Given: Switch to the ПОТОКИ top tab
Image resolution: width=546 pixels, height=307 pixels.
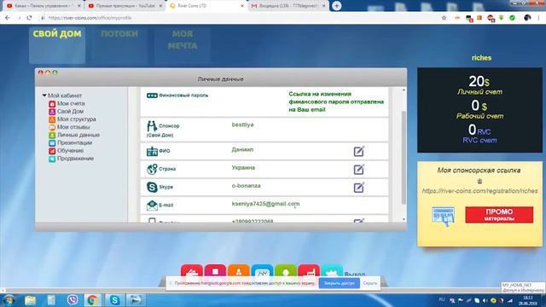Looking at the screenshot, I should point(119,45).
